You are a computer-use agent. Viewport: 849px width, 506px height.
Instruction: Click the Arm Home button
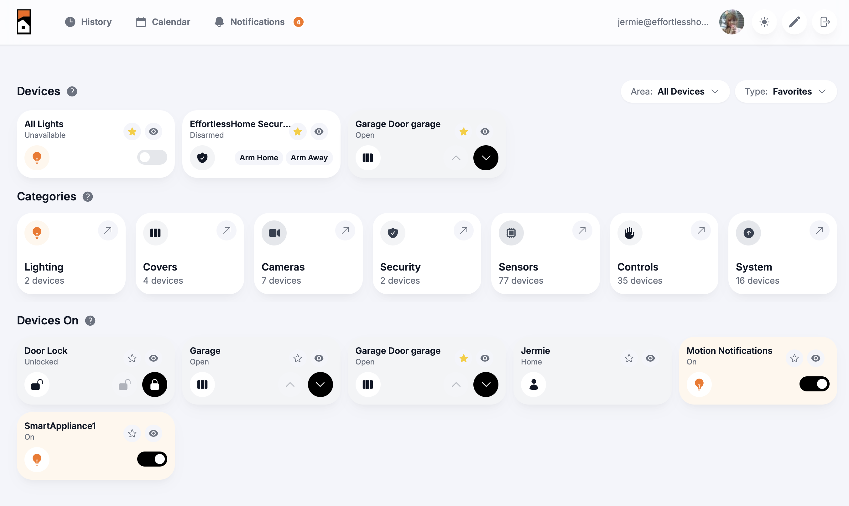click(x=258, y=157)
